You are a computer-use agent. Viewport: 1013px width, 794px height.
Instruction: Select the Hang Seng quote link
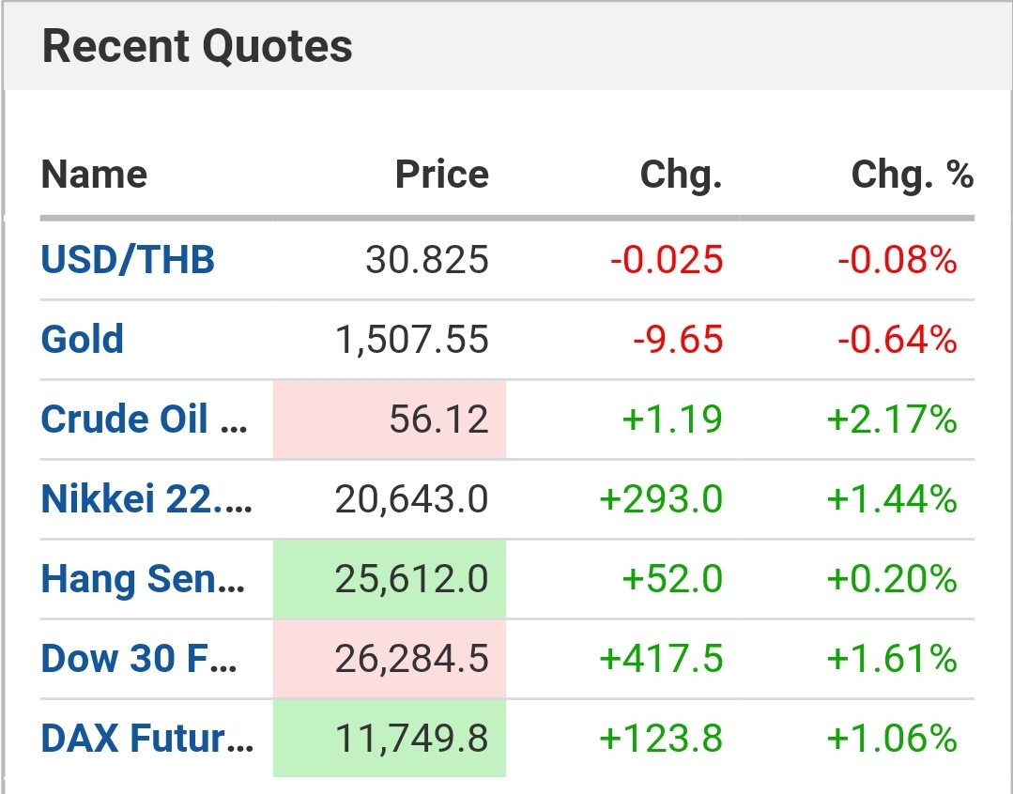143,578
